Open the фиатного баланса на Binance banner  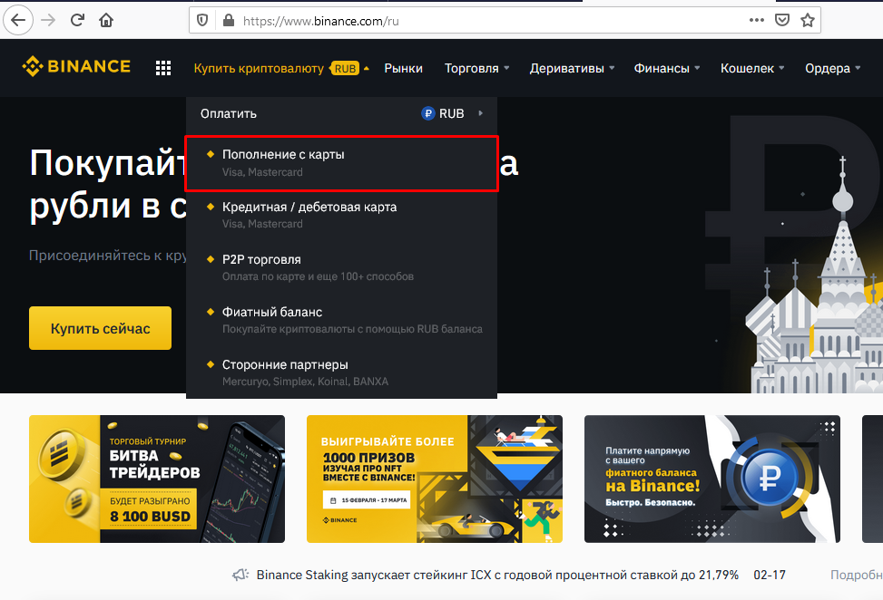[711, 479]
